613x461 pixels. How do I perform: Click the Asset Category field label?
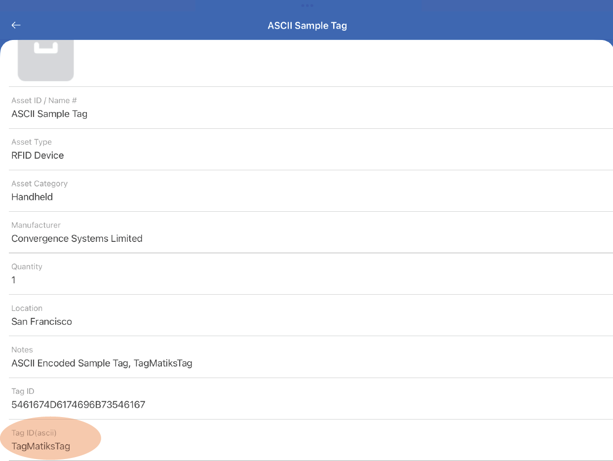tap(39, 184)
